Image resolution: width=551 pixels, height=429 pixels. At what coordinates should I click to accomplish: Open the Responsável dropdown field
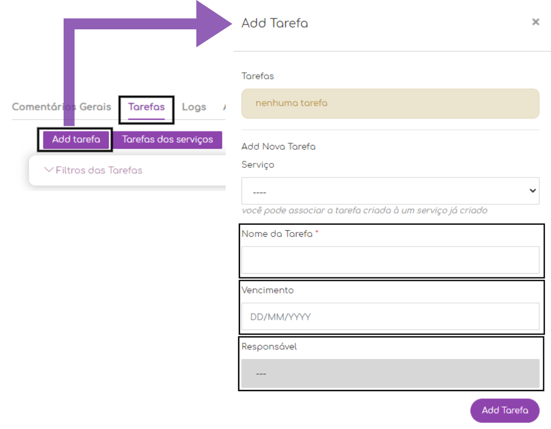[x=390, y=374]
